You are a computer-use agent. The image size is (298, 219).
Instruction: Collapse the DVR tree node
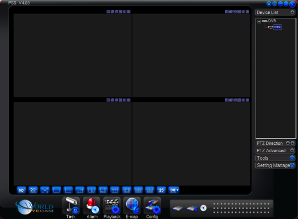pos(259,21)
